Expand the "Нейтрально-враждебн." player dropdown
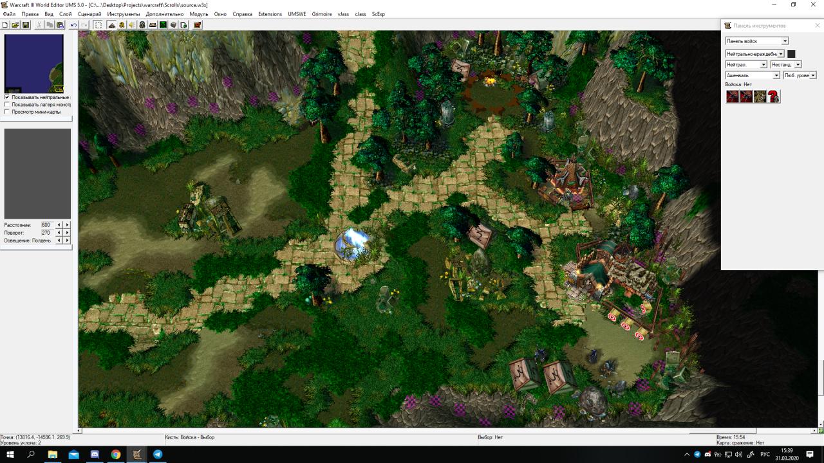The image size is (824, 463). click(781, 54)
